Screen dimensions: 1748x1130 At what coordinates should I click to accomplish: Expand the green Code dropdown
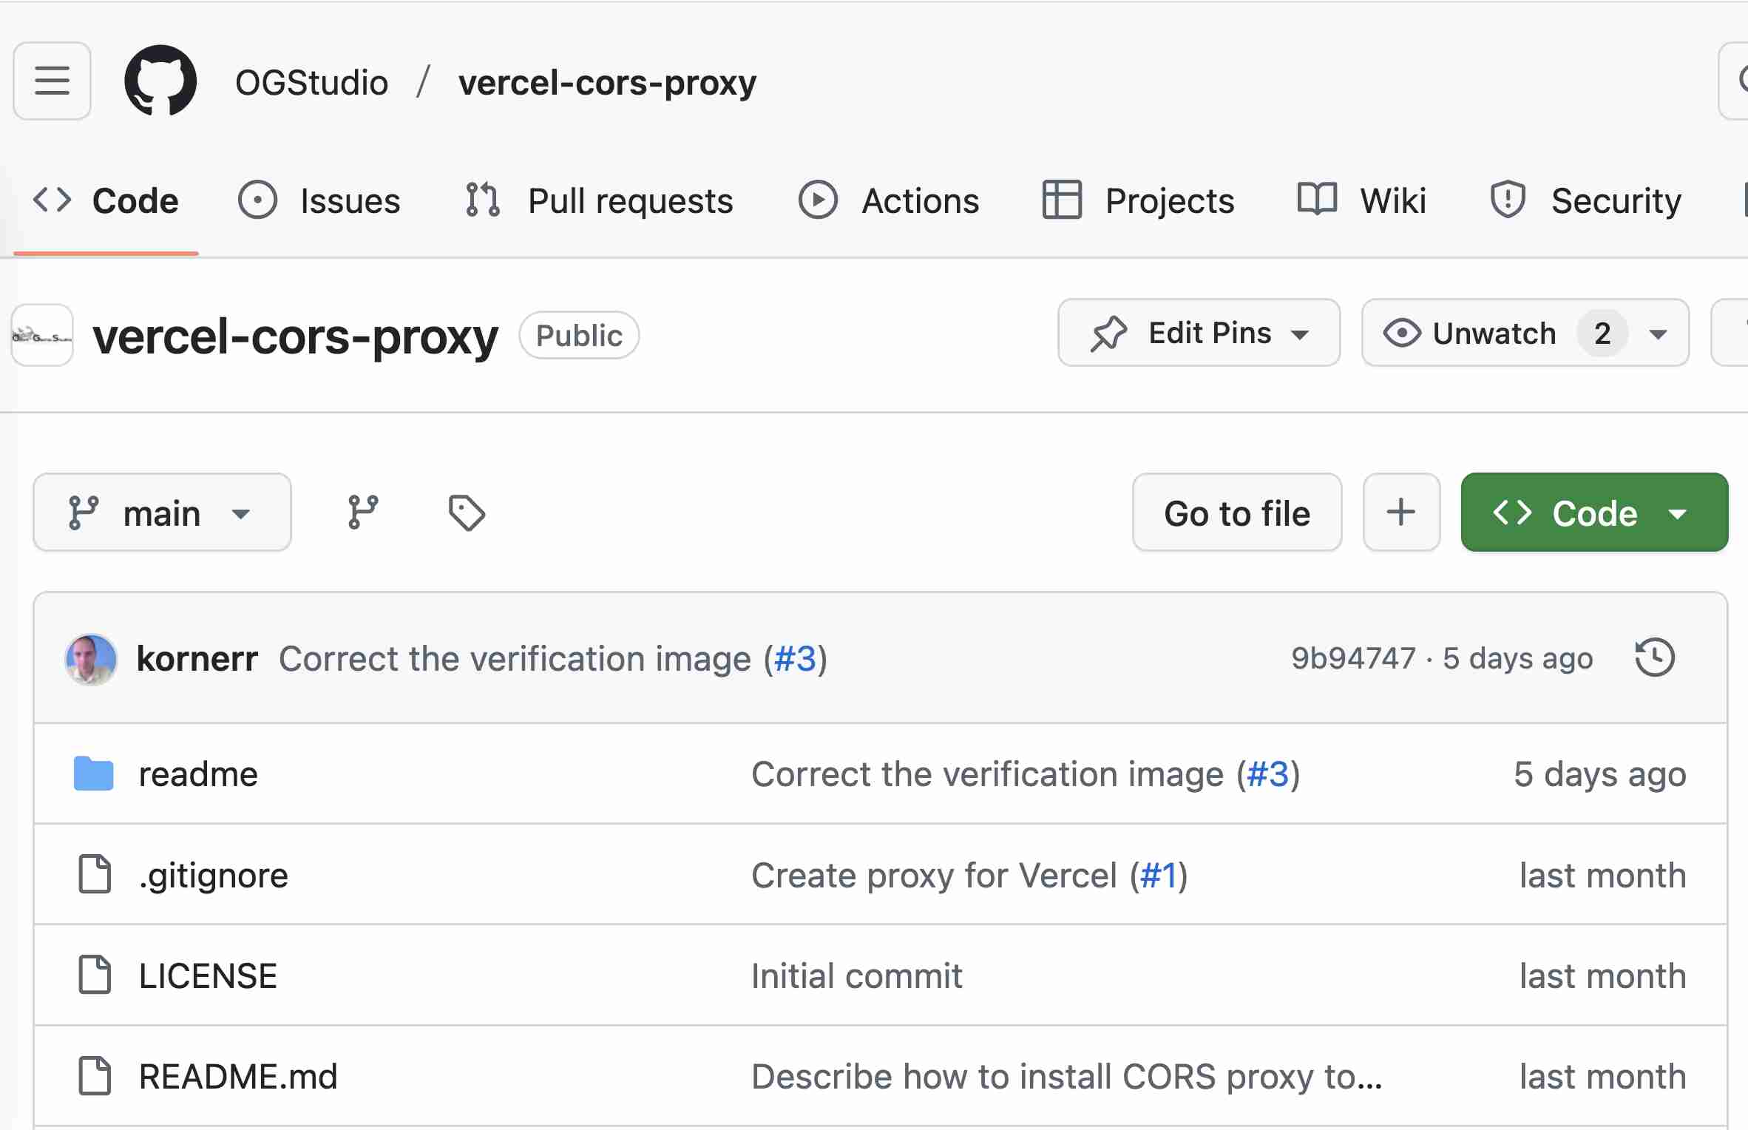[x=1593, y=512]
